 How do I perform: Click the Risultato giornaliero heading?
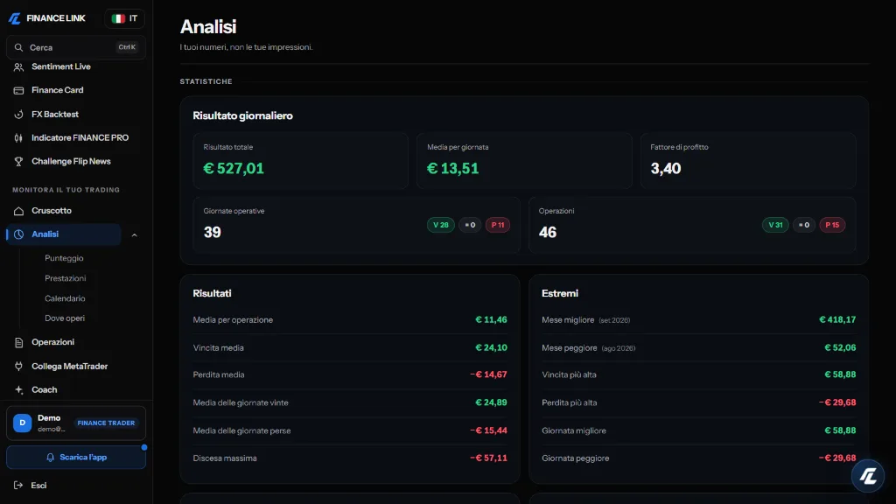[243, 116]
